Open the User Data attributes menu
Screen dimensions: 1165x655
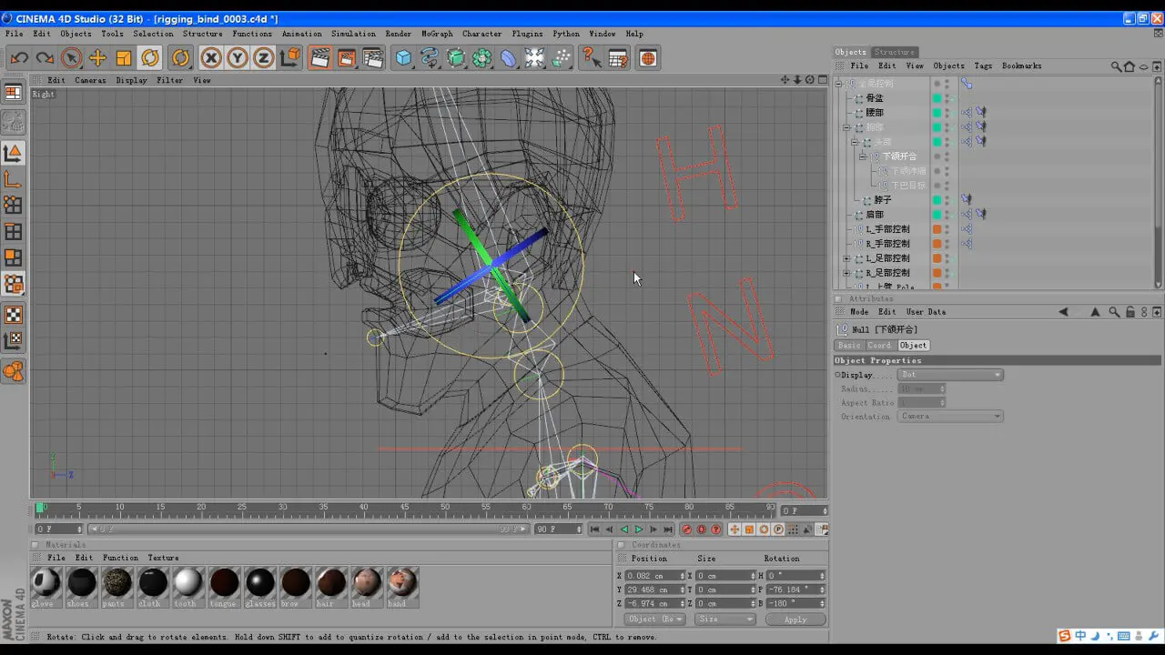coord(926,312)
